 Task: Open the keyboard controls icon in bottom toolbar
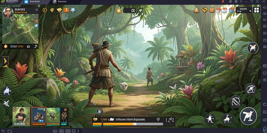(62, 131)
